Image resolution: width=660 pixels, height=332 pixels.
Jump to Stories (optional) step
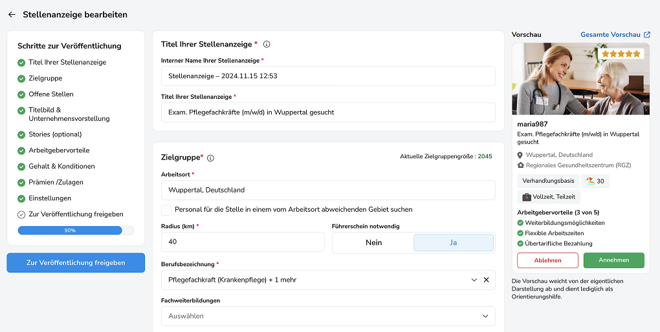point(55,134)
